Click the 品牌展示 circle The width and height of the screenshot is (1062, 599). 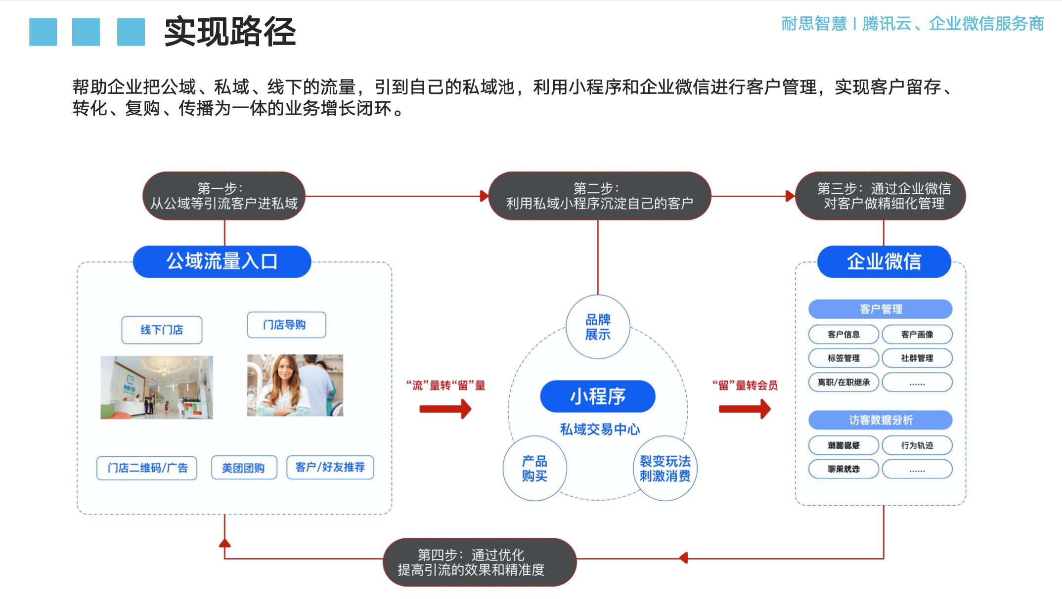tap(598, 327)
